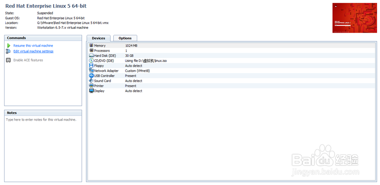Click the Commands panel header
This screenshot has height=185, width=380.
[x=43, y=38]
